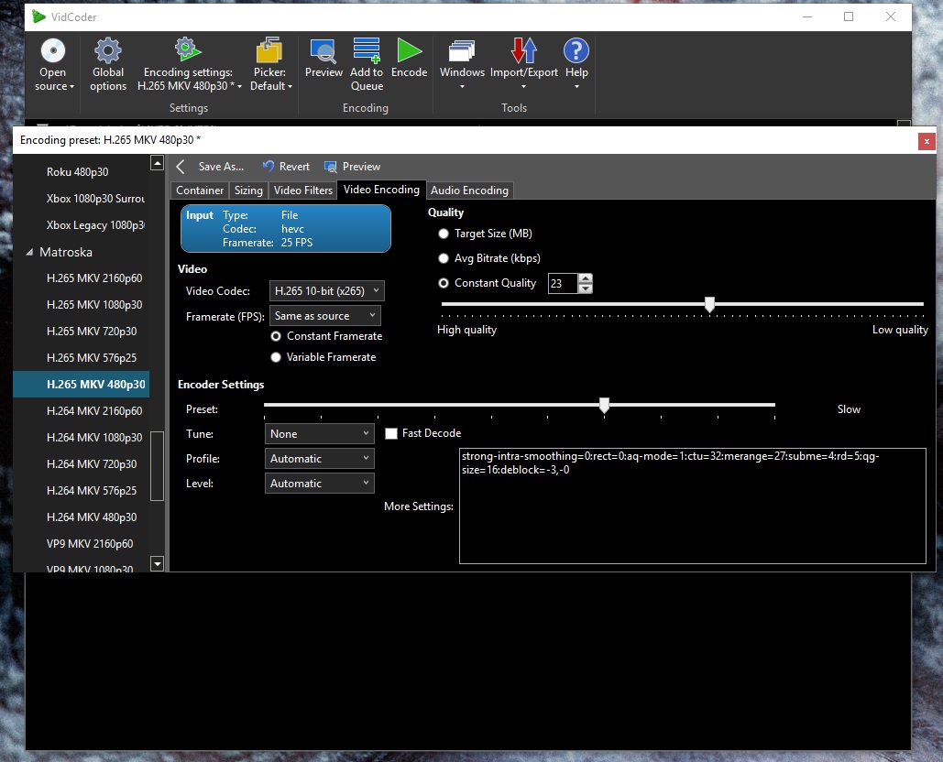Image resolution: width=943 pixels, height=762 pixels.
Task: Open Encoding settings icon in toolbar
Action: pos(188,49)
